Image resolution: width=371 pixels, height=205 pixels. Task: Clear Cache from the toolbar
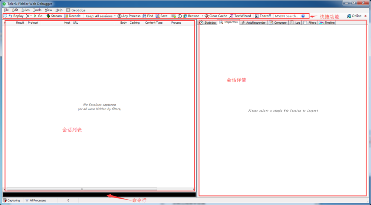(x=216, y=16)
